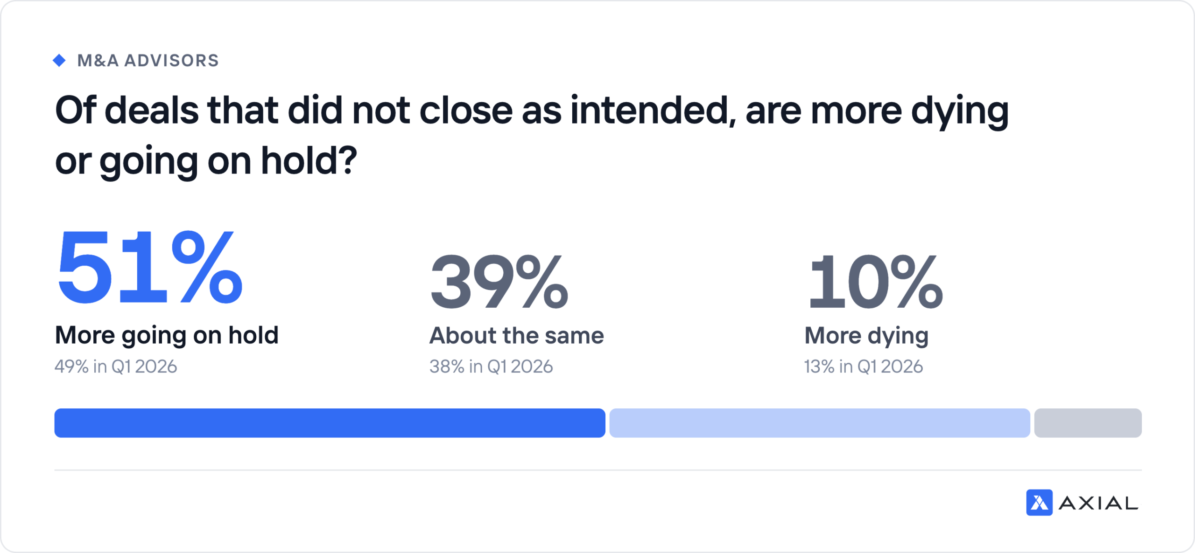Click the '49% in Q1 2026' note
The height and width of the screenshot is (553, 1195).
point(116,366)
